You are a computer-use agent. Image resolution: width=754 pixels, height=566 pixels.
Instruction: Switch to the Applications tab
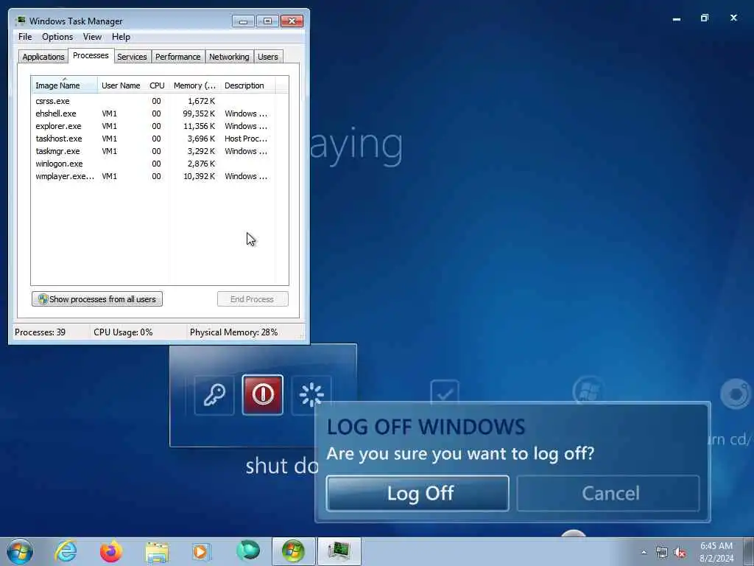click(43, 57)
